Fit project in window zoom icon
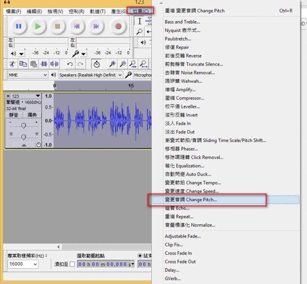Image resolution: width=307 pixels, height=284 pixels. 144,64
